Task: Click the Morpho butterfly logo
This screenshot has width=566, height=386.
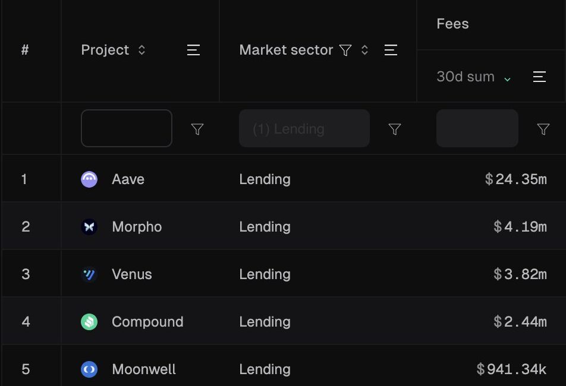Action: (x=89, y=227)
